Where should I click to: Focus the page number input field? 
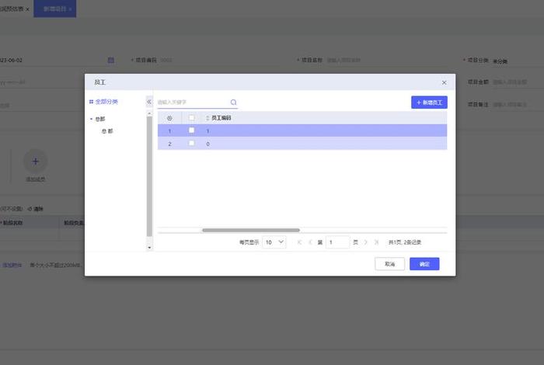click(337, 242)
